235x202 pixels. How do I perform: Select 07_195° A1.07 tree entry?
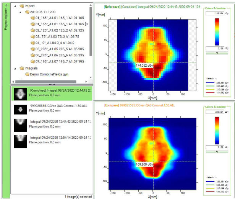(x=59, y=61)
